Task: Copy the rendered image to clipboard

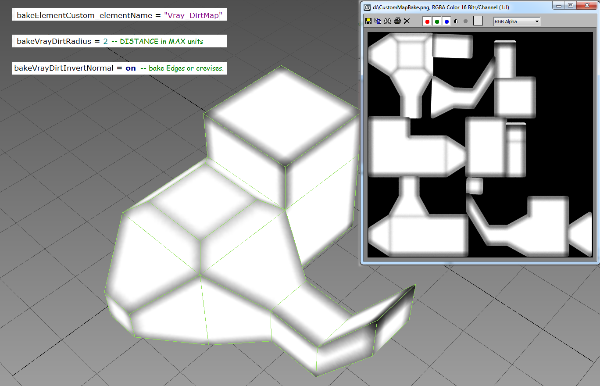Action: pos(378,21)
